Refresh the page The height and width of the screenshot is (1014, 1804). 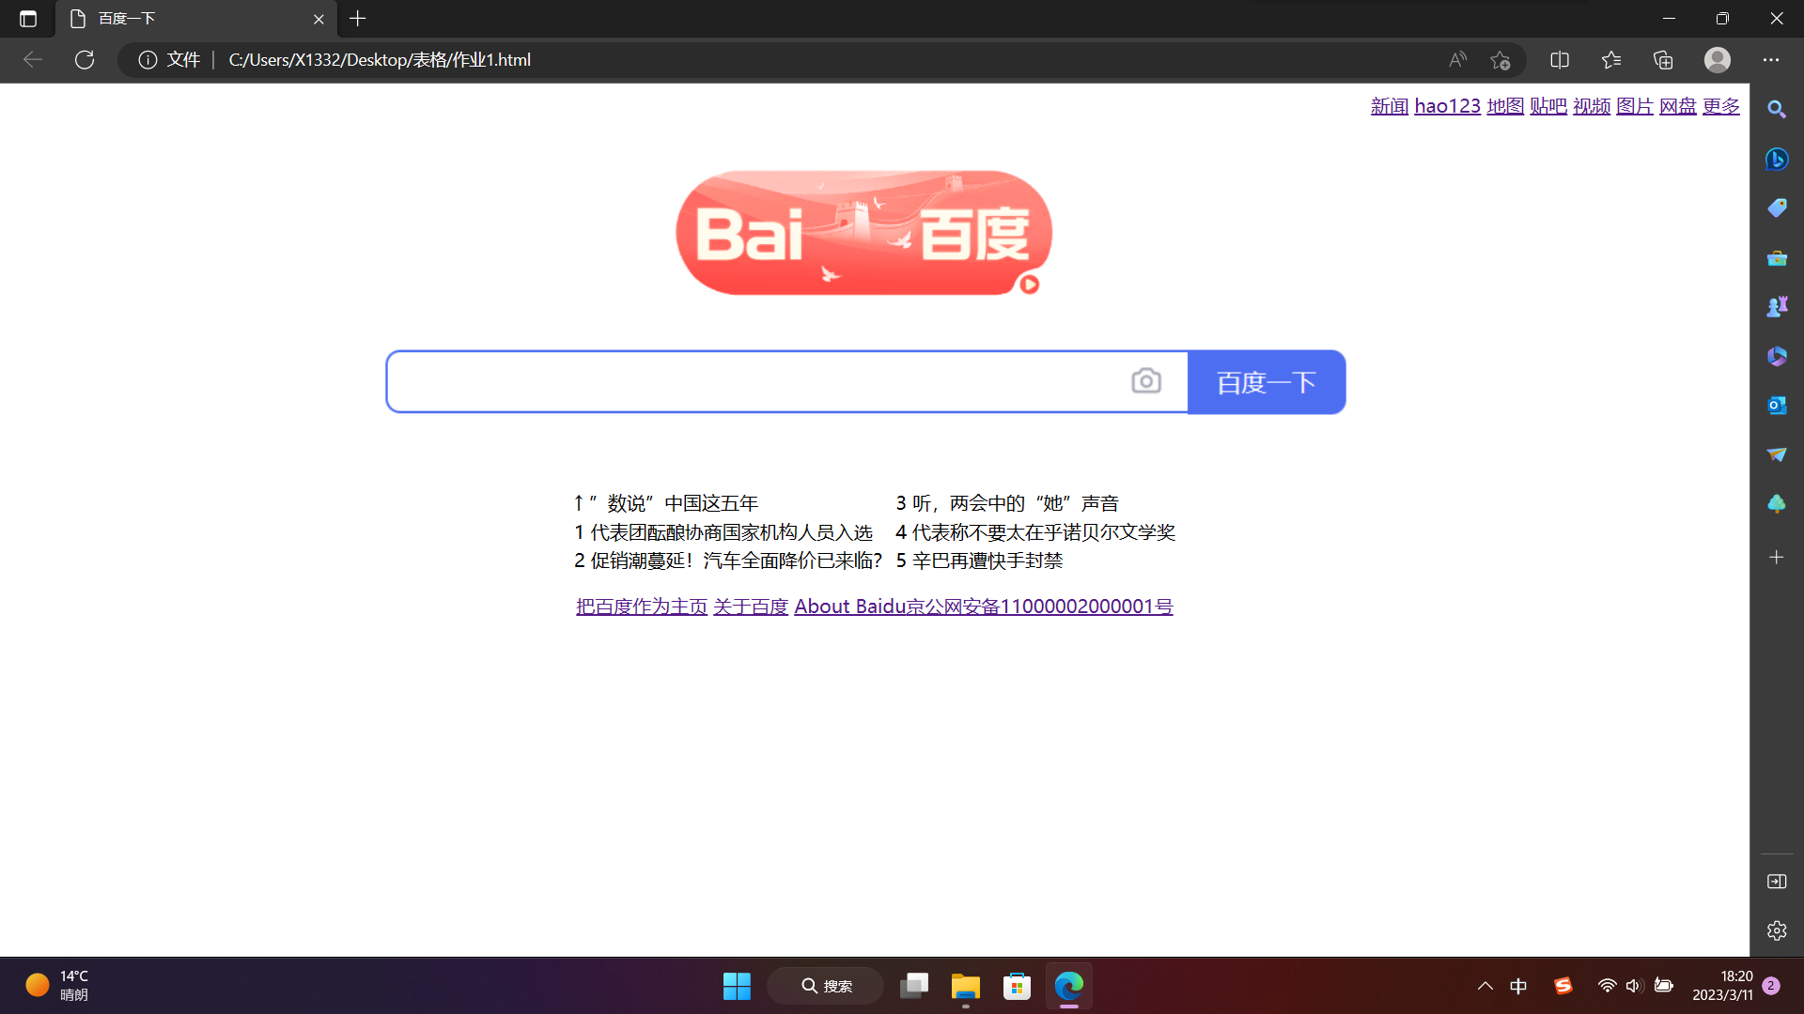click(85, 60)
